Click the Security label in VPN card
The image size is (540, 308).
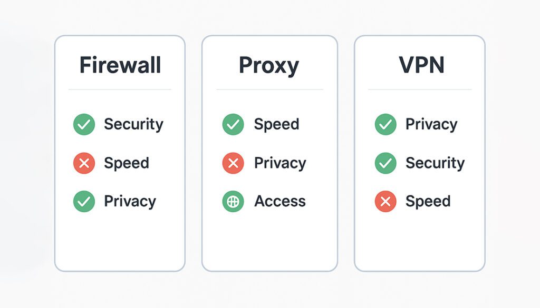point(435,163)
